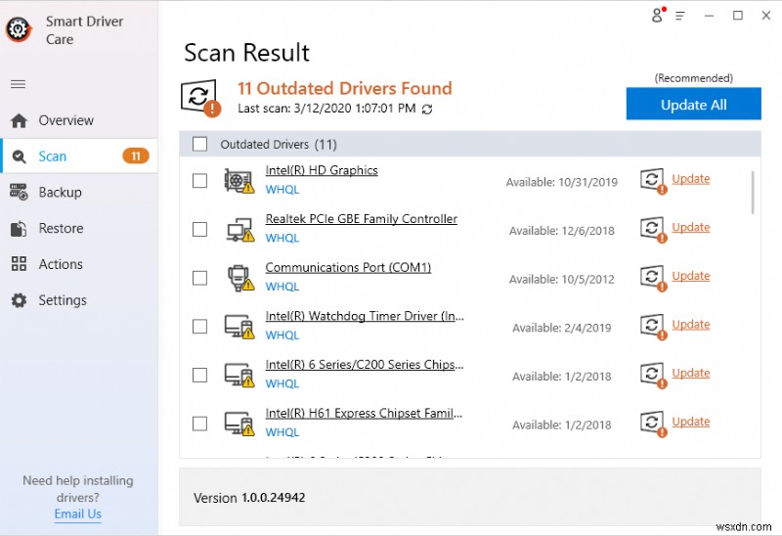The image size is (782, 536).
Task: Collapse the sidebar using the hamburger icon
Action: (19, 84)
